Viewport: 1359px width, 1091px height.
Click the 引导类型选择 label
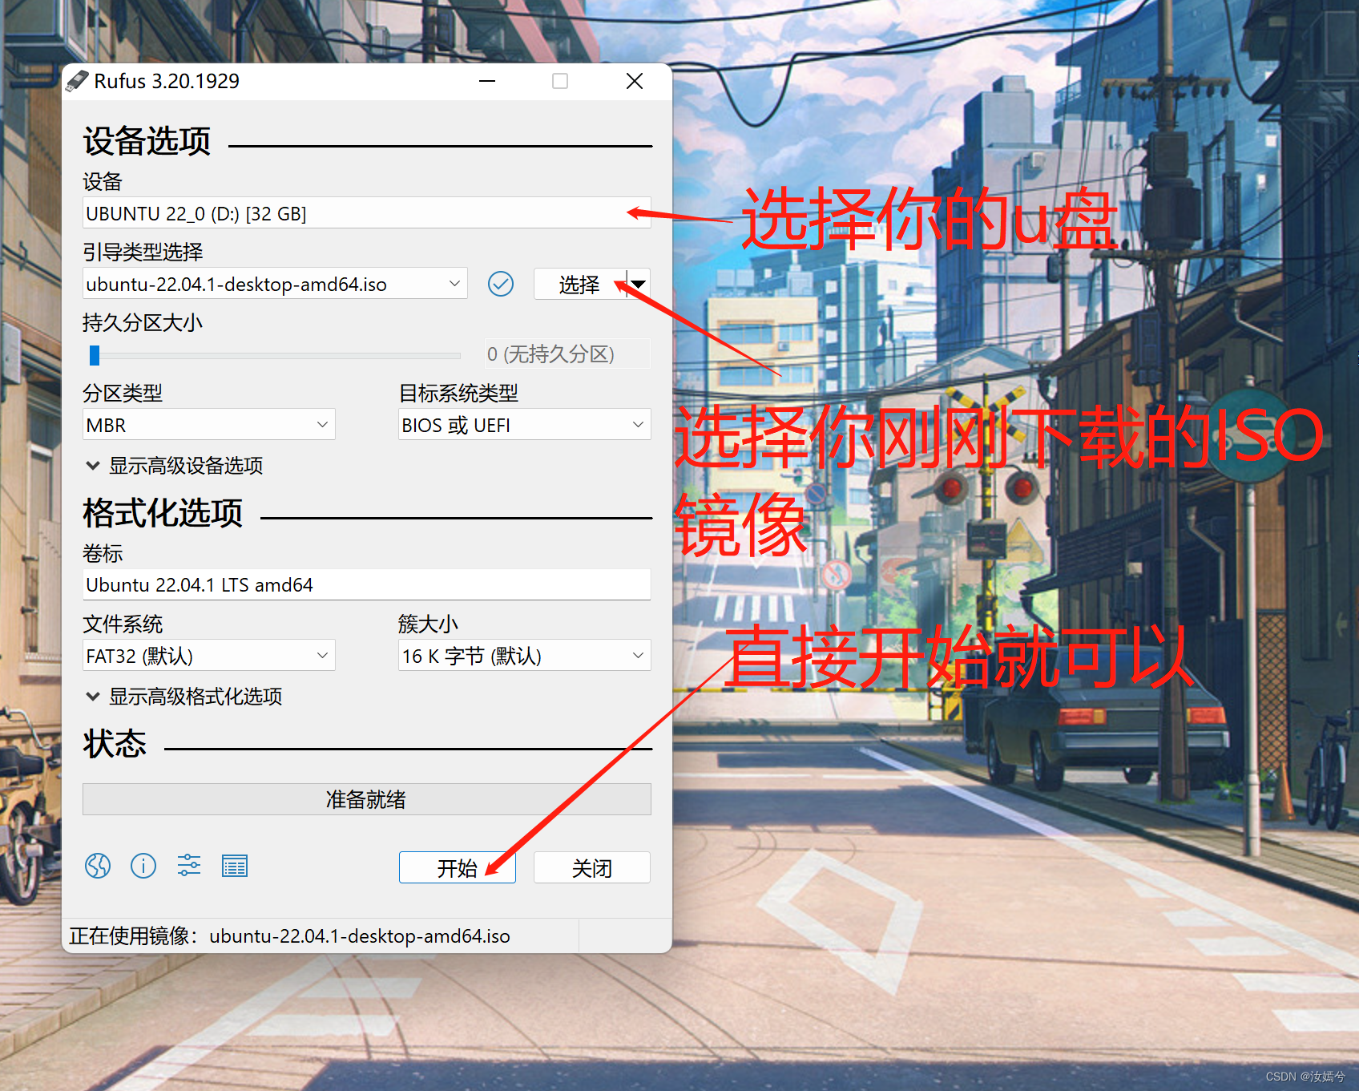point(143,253)
